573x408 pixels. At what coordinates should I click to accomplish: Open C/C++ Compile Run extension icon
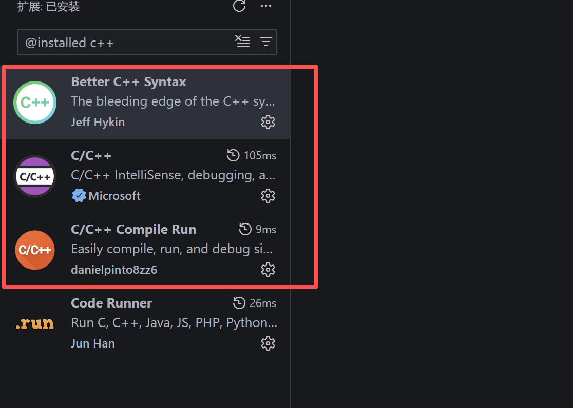pos(35,250)
